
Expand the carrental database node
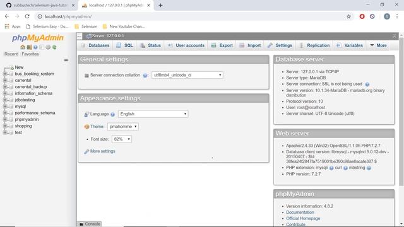(5, 80)
